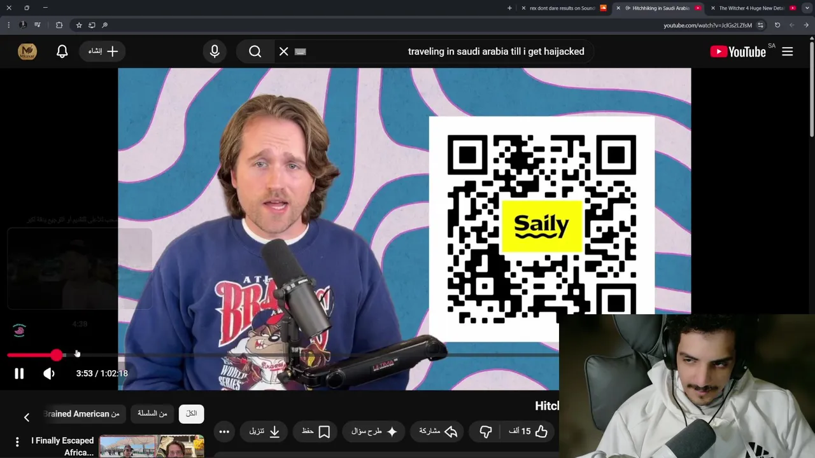Dislike the video with thumbs down

coord(485,431)
